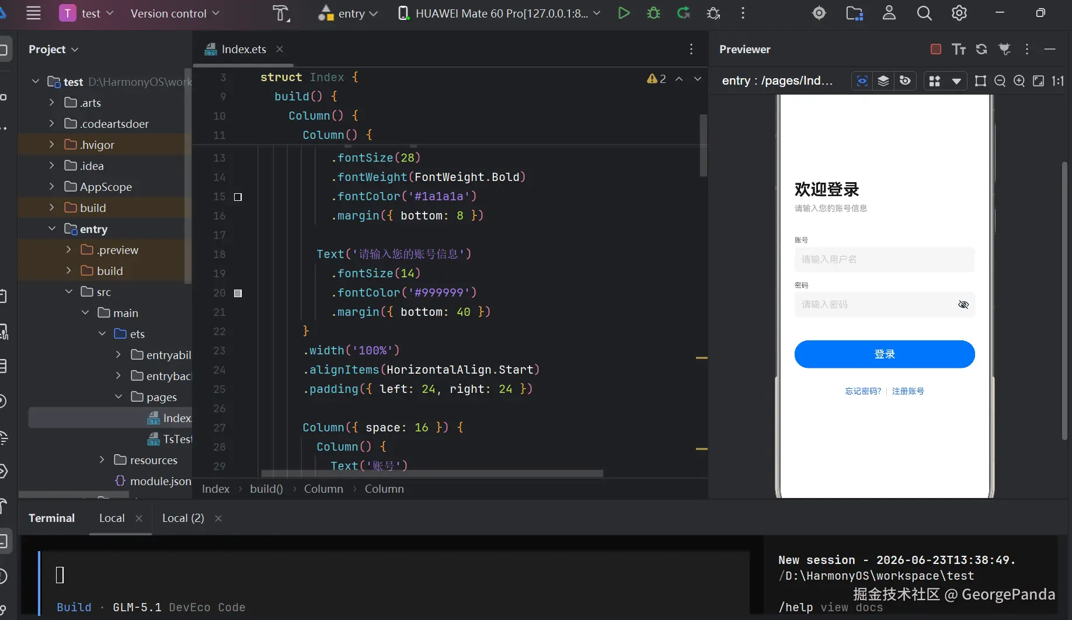The image size is (1072, 620).
Task: Run the entry configuration with play button
Action: pos(624,13)
